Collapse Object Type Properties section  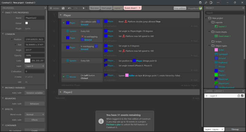point(3,13)
